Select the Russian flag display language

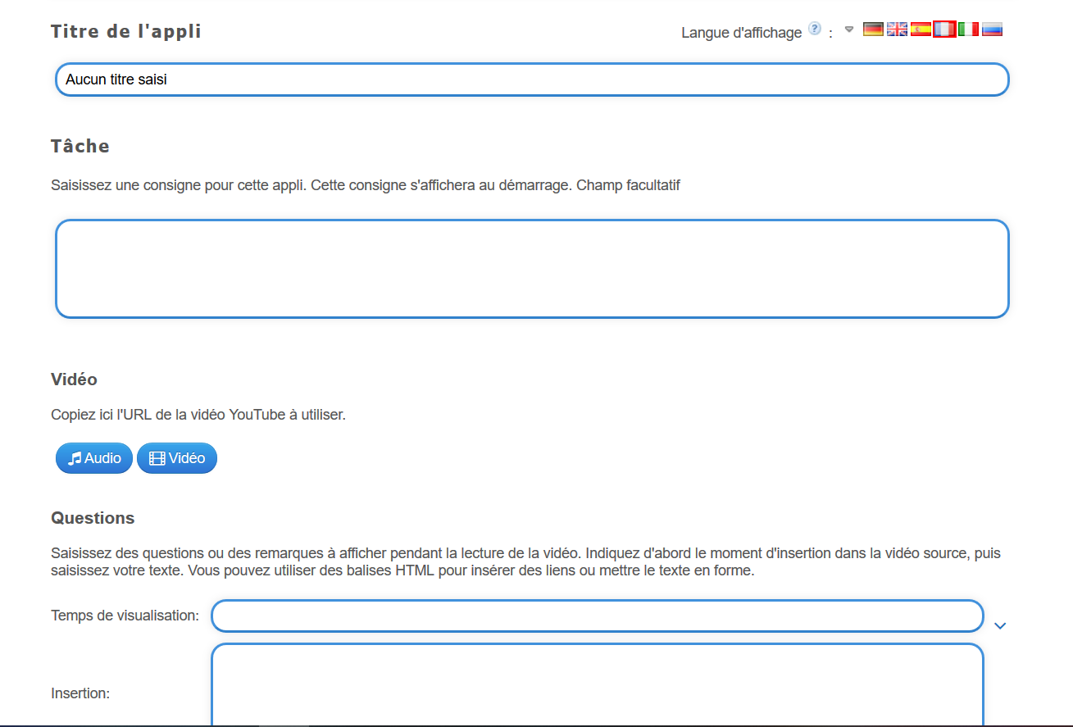992,30
